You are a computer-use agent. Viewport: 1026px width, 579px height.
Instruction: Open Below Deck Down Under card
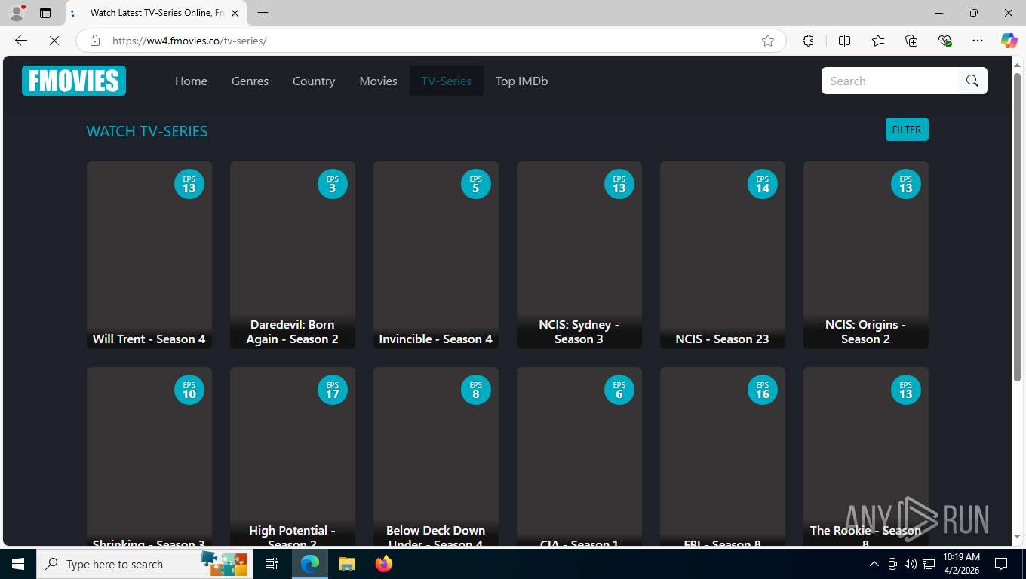pos(436,457)
